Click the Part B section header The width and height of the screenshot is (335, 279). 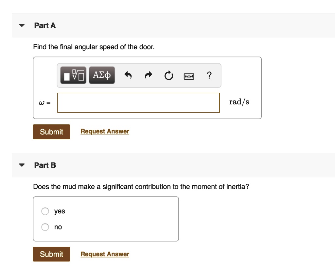pos(45,165)
